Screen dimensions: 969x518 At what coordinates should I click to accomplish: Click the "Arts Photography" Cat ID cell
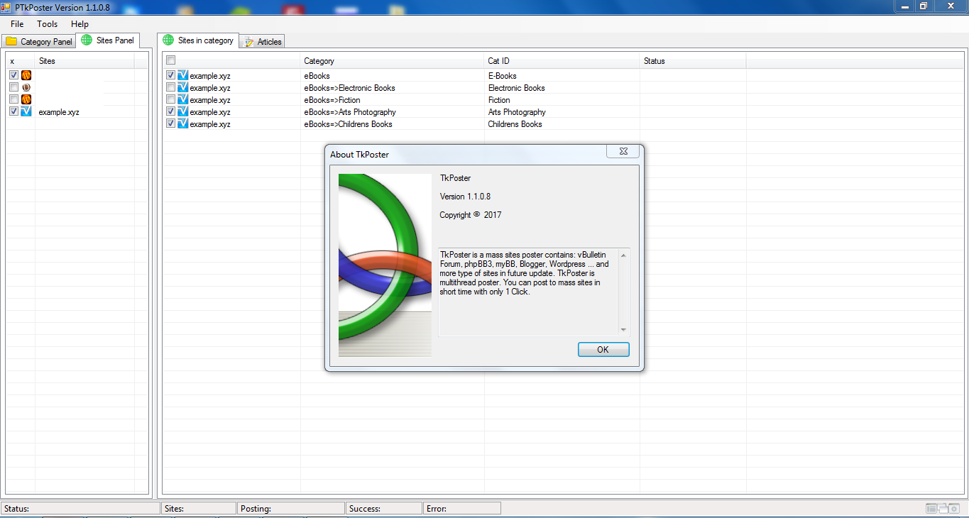pos(517,112)
